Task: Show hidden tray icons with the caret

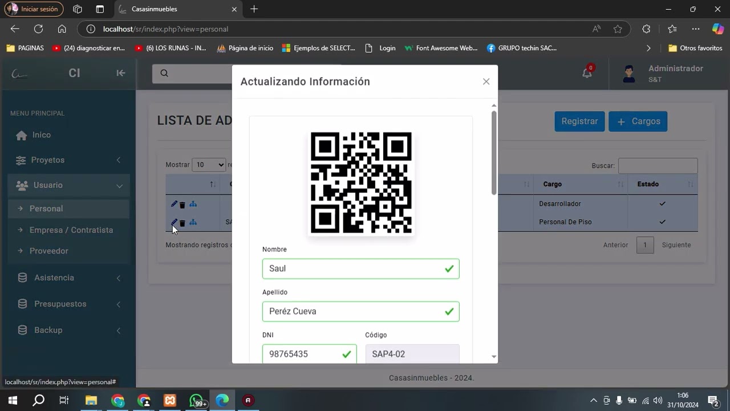Action: [594, 401]
